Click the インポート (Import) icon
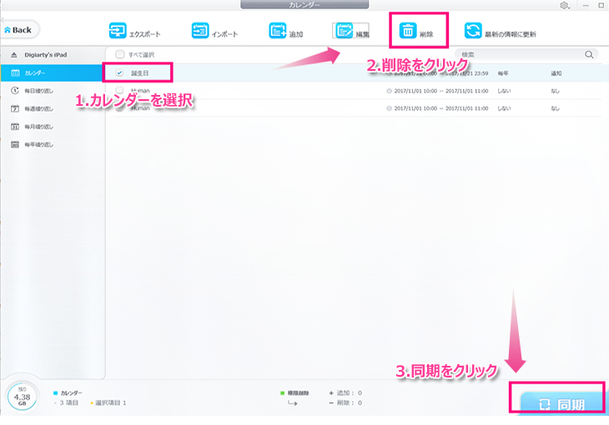 [x=200, y=31]
